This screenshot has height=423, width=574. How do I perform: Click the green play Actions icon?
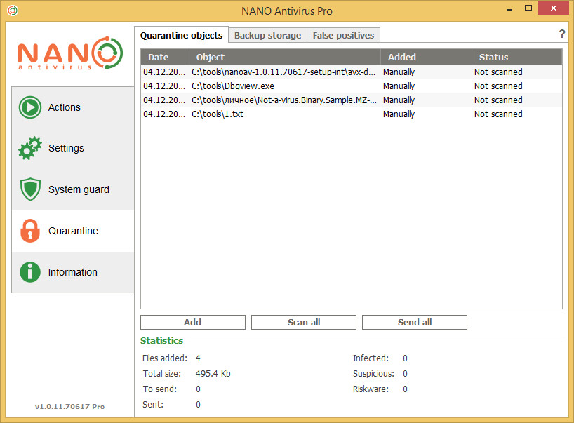pyautogui.click(x=30, y=107)
